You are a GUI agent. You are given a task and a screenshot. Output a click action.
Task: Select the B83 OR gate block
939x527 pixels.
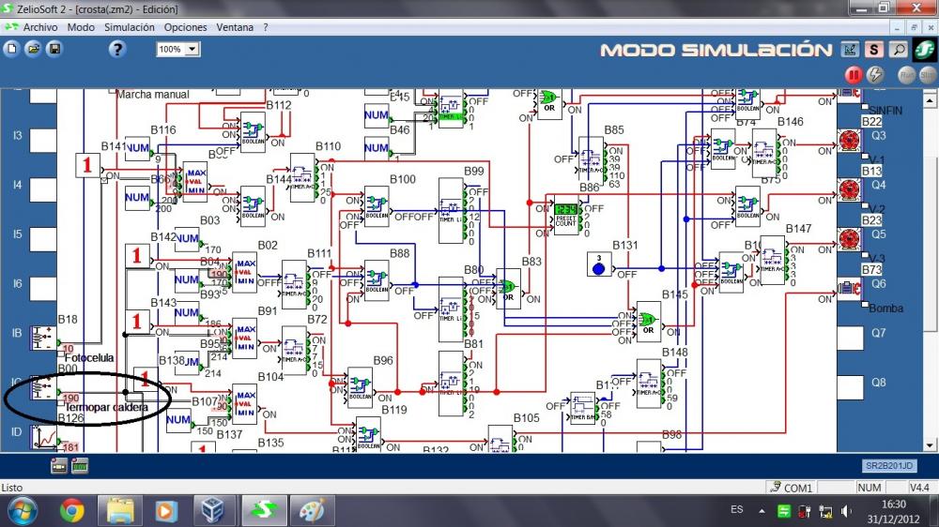point(508,289)
